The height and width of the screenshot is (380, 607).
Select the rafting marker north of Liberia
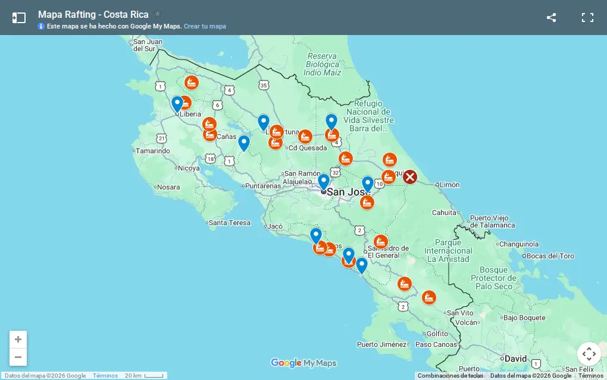[x=192, y=83]
